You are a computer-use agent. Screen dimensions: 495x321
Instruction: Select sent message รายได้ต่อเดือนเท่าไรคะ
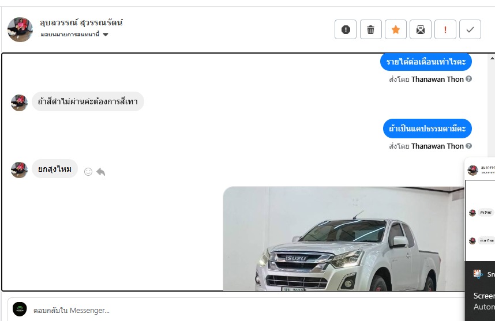pos(426,62)
